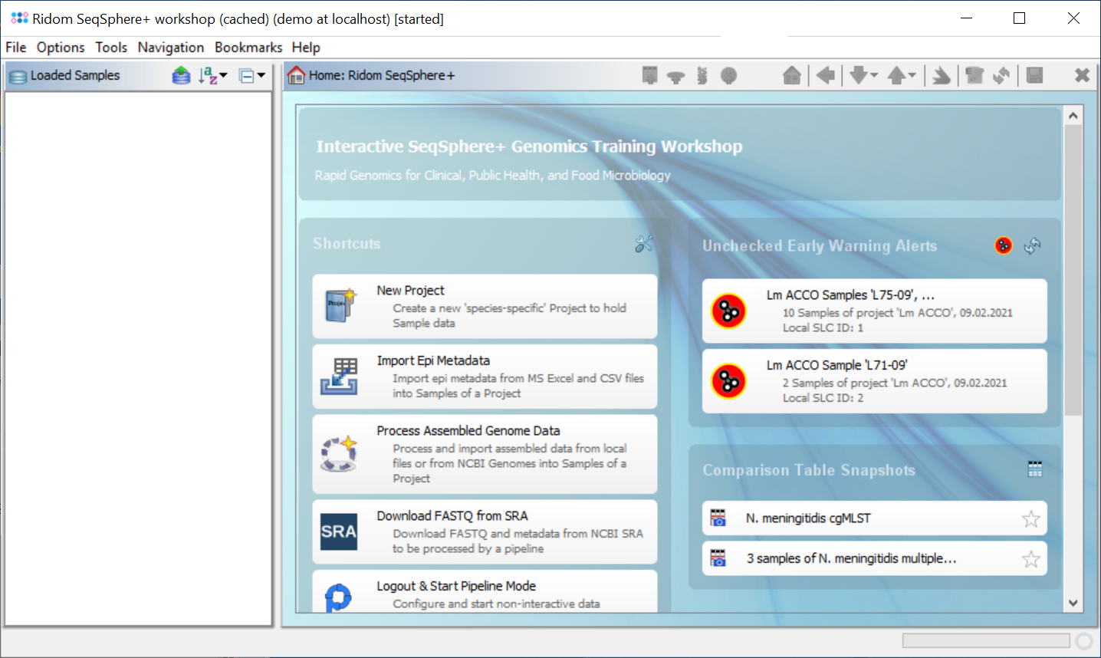Toggle favorite star for 3 samples snapshot
This screenshot has width=1101, height=658.
coord(1030,559)
